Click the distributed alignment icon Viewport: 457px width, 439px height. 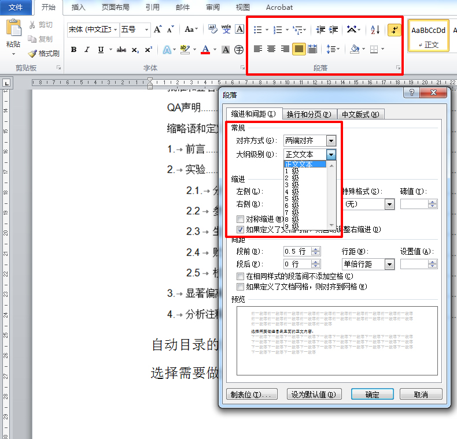[x=312, y=49]
